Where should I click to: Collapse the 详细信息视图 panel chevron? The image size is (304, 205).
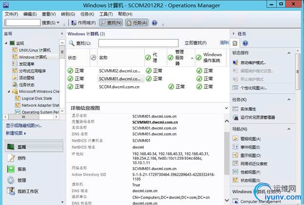226,108
